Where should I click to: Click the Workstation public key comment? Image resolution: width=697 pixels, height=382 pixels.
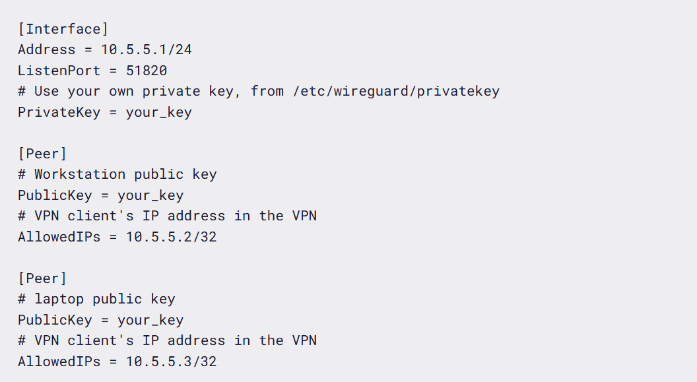117,175
